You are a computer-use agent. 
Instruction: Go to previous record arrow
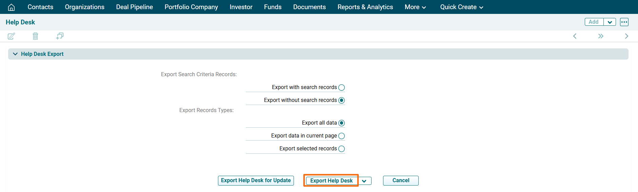pos(575,36)
